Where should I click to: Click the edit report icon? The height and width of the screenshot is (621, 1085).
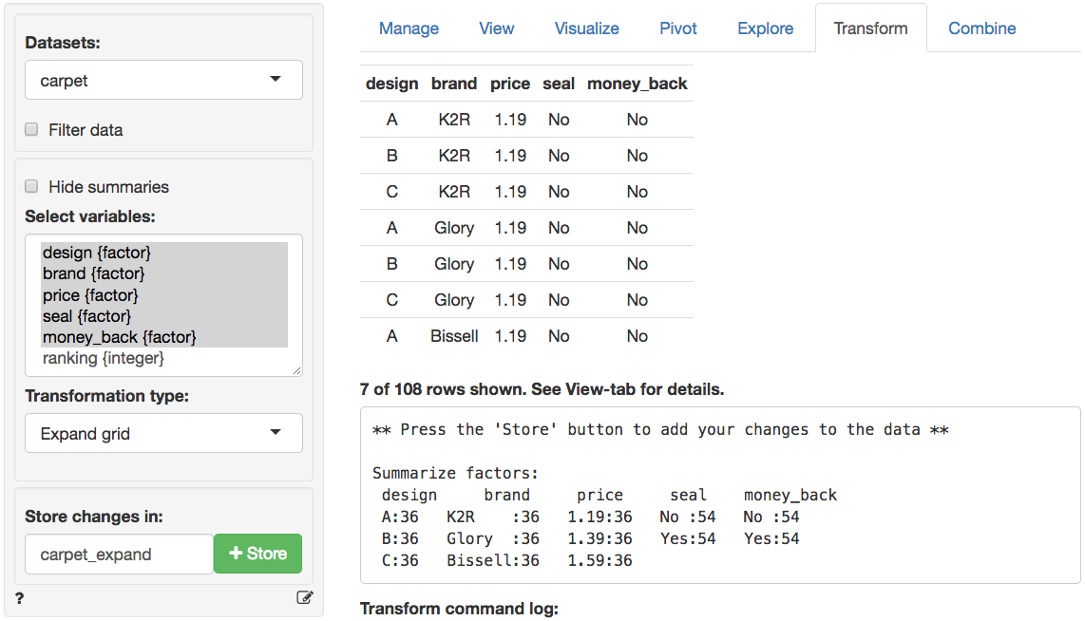click(304, 598)
